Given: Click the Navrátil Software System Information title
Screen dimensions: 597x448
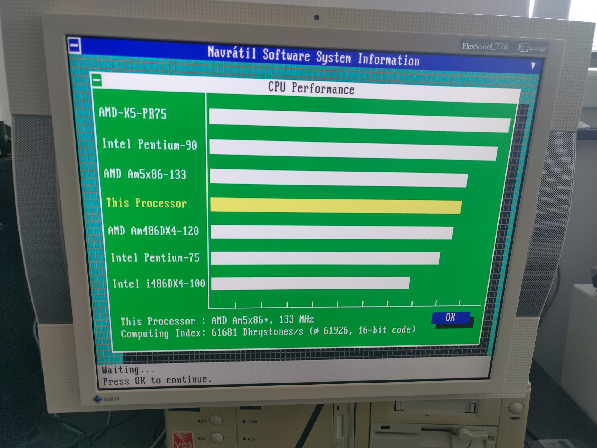Looking at the screenshot, I should coord(313,56).
